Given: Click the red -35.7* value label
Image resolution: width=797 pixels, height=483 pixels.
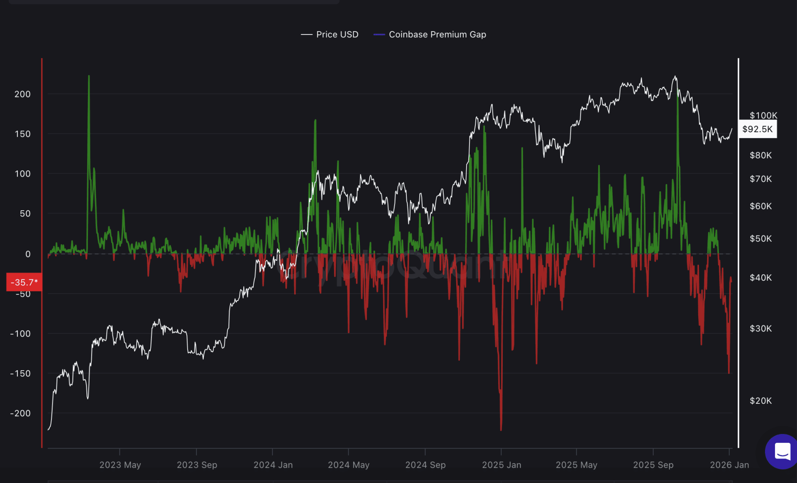Looking at the screenshot, I should (x=24, y=282).
